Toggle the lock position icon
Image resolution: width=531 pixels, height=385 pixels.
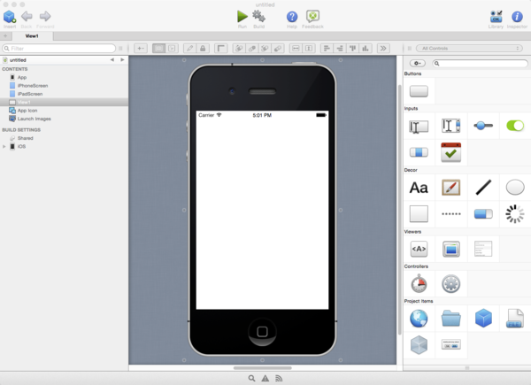203,49
